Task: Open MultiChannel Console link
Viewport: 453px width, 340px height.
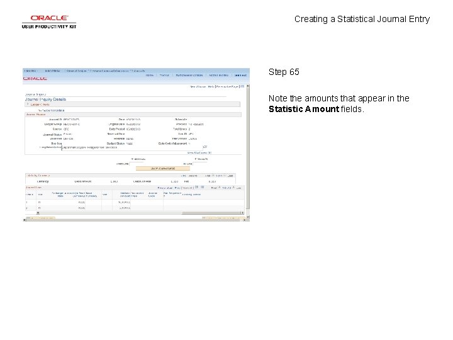Action: 189,75
